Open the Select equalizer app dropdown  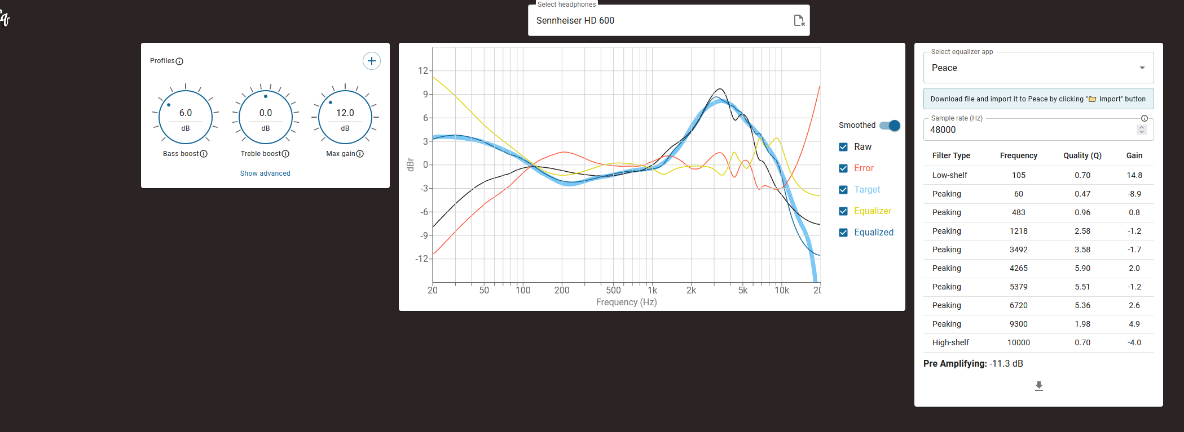[x=1038, y=68]
